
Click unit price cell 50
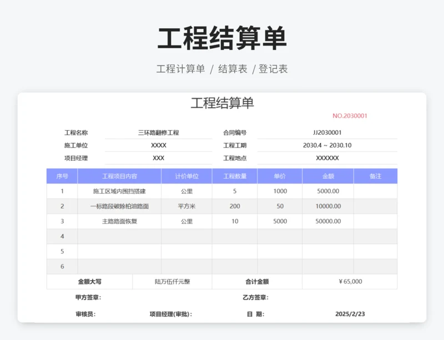pos(280,206)
